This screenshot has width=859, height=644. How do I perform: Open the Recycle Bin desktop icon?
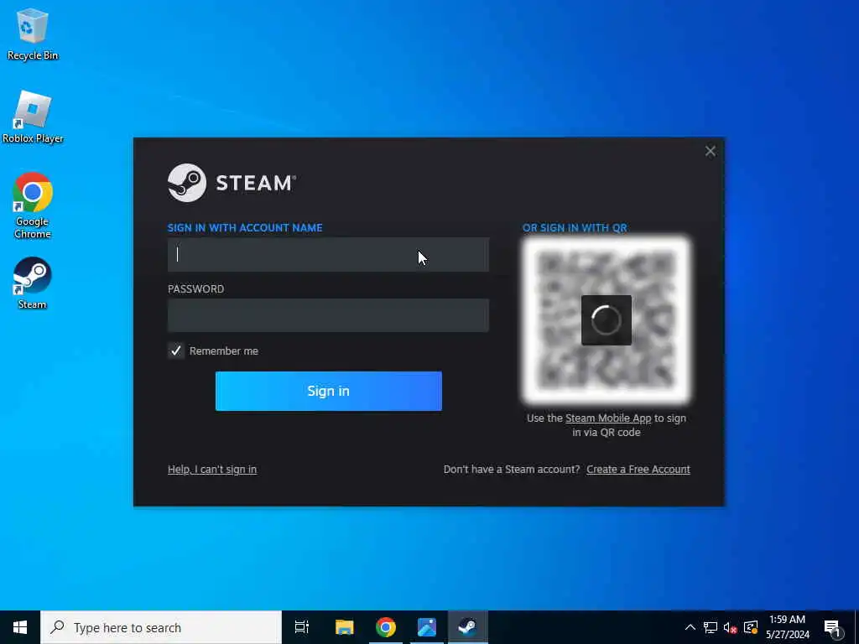[x=33, y=34]
